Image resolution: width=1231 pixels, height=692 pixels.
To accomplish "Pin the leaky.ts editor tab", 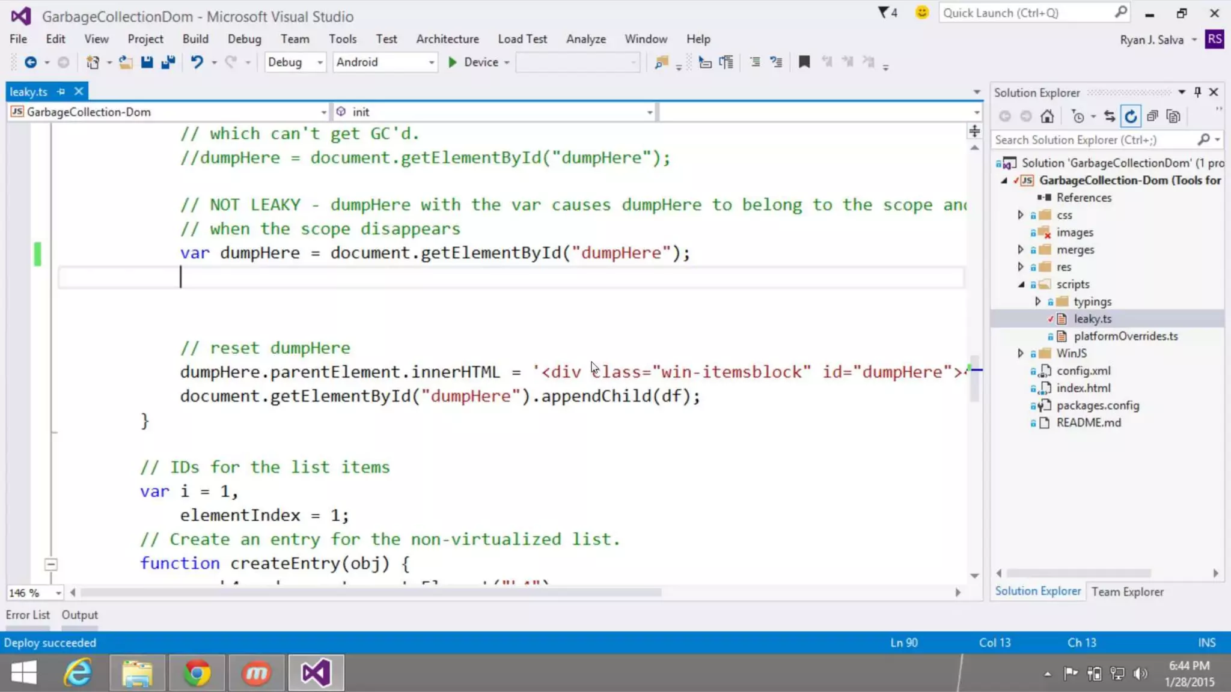I will (61, 91).
